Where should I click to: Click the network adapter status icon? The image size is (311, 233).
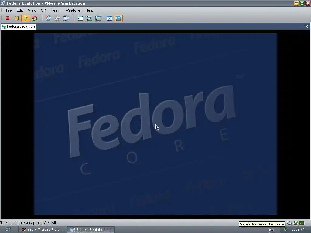click(295, 223)
